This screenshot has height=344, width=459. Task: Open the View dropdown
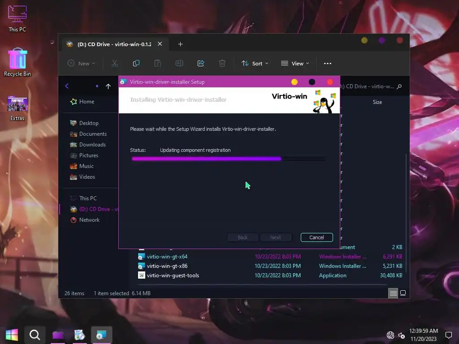click(295, 64)
